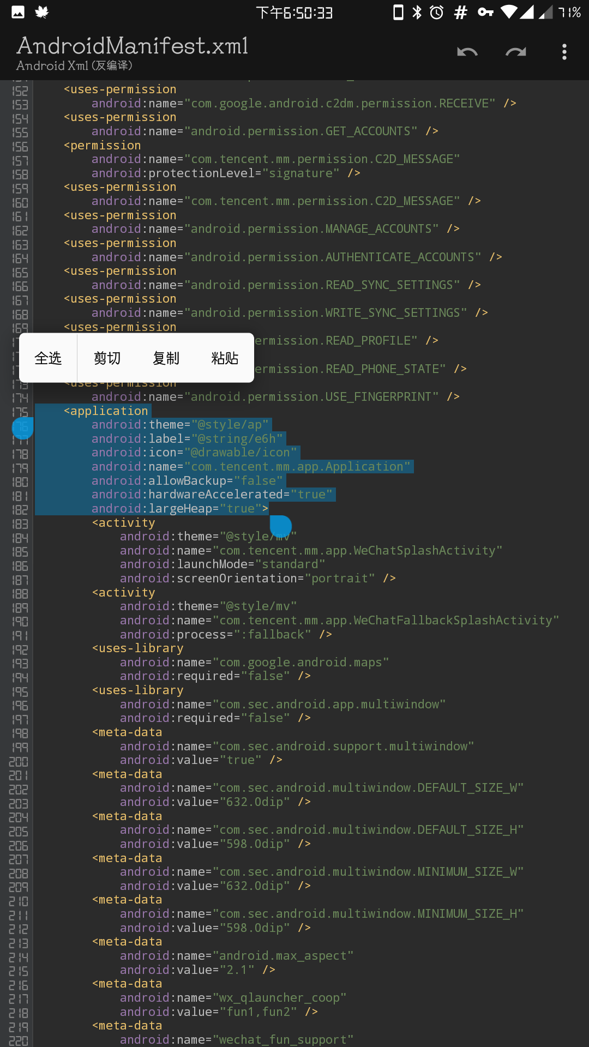Viewport: 589px width, 1047px height.
Task: Tap the android:label="@string/e6h" line
Action: point(188,439)
